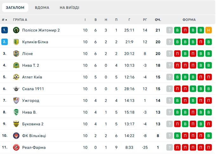Click the Лісне team logo
The width and height of the screenshot is (216, 154).
coord(16,54)
